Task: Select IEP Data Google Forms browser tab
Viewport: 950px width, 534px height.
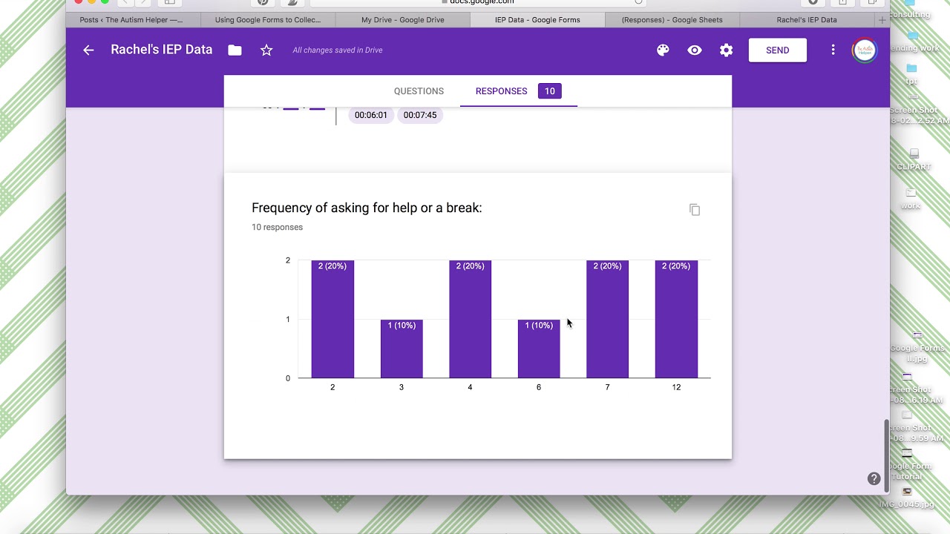Action: [x=537, y=20]
